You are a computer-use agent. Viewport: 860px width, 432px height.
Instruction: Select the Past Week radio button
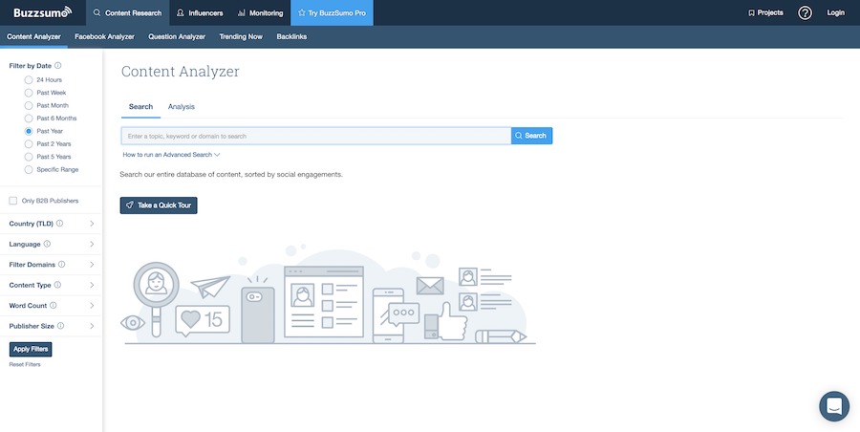coord(29,93)
